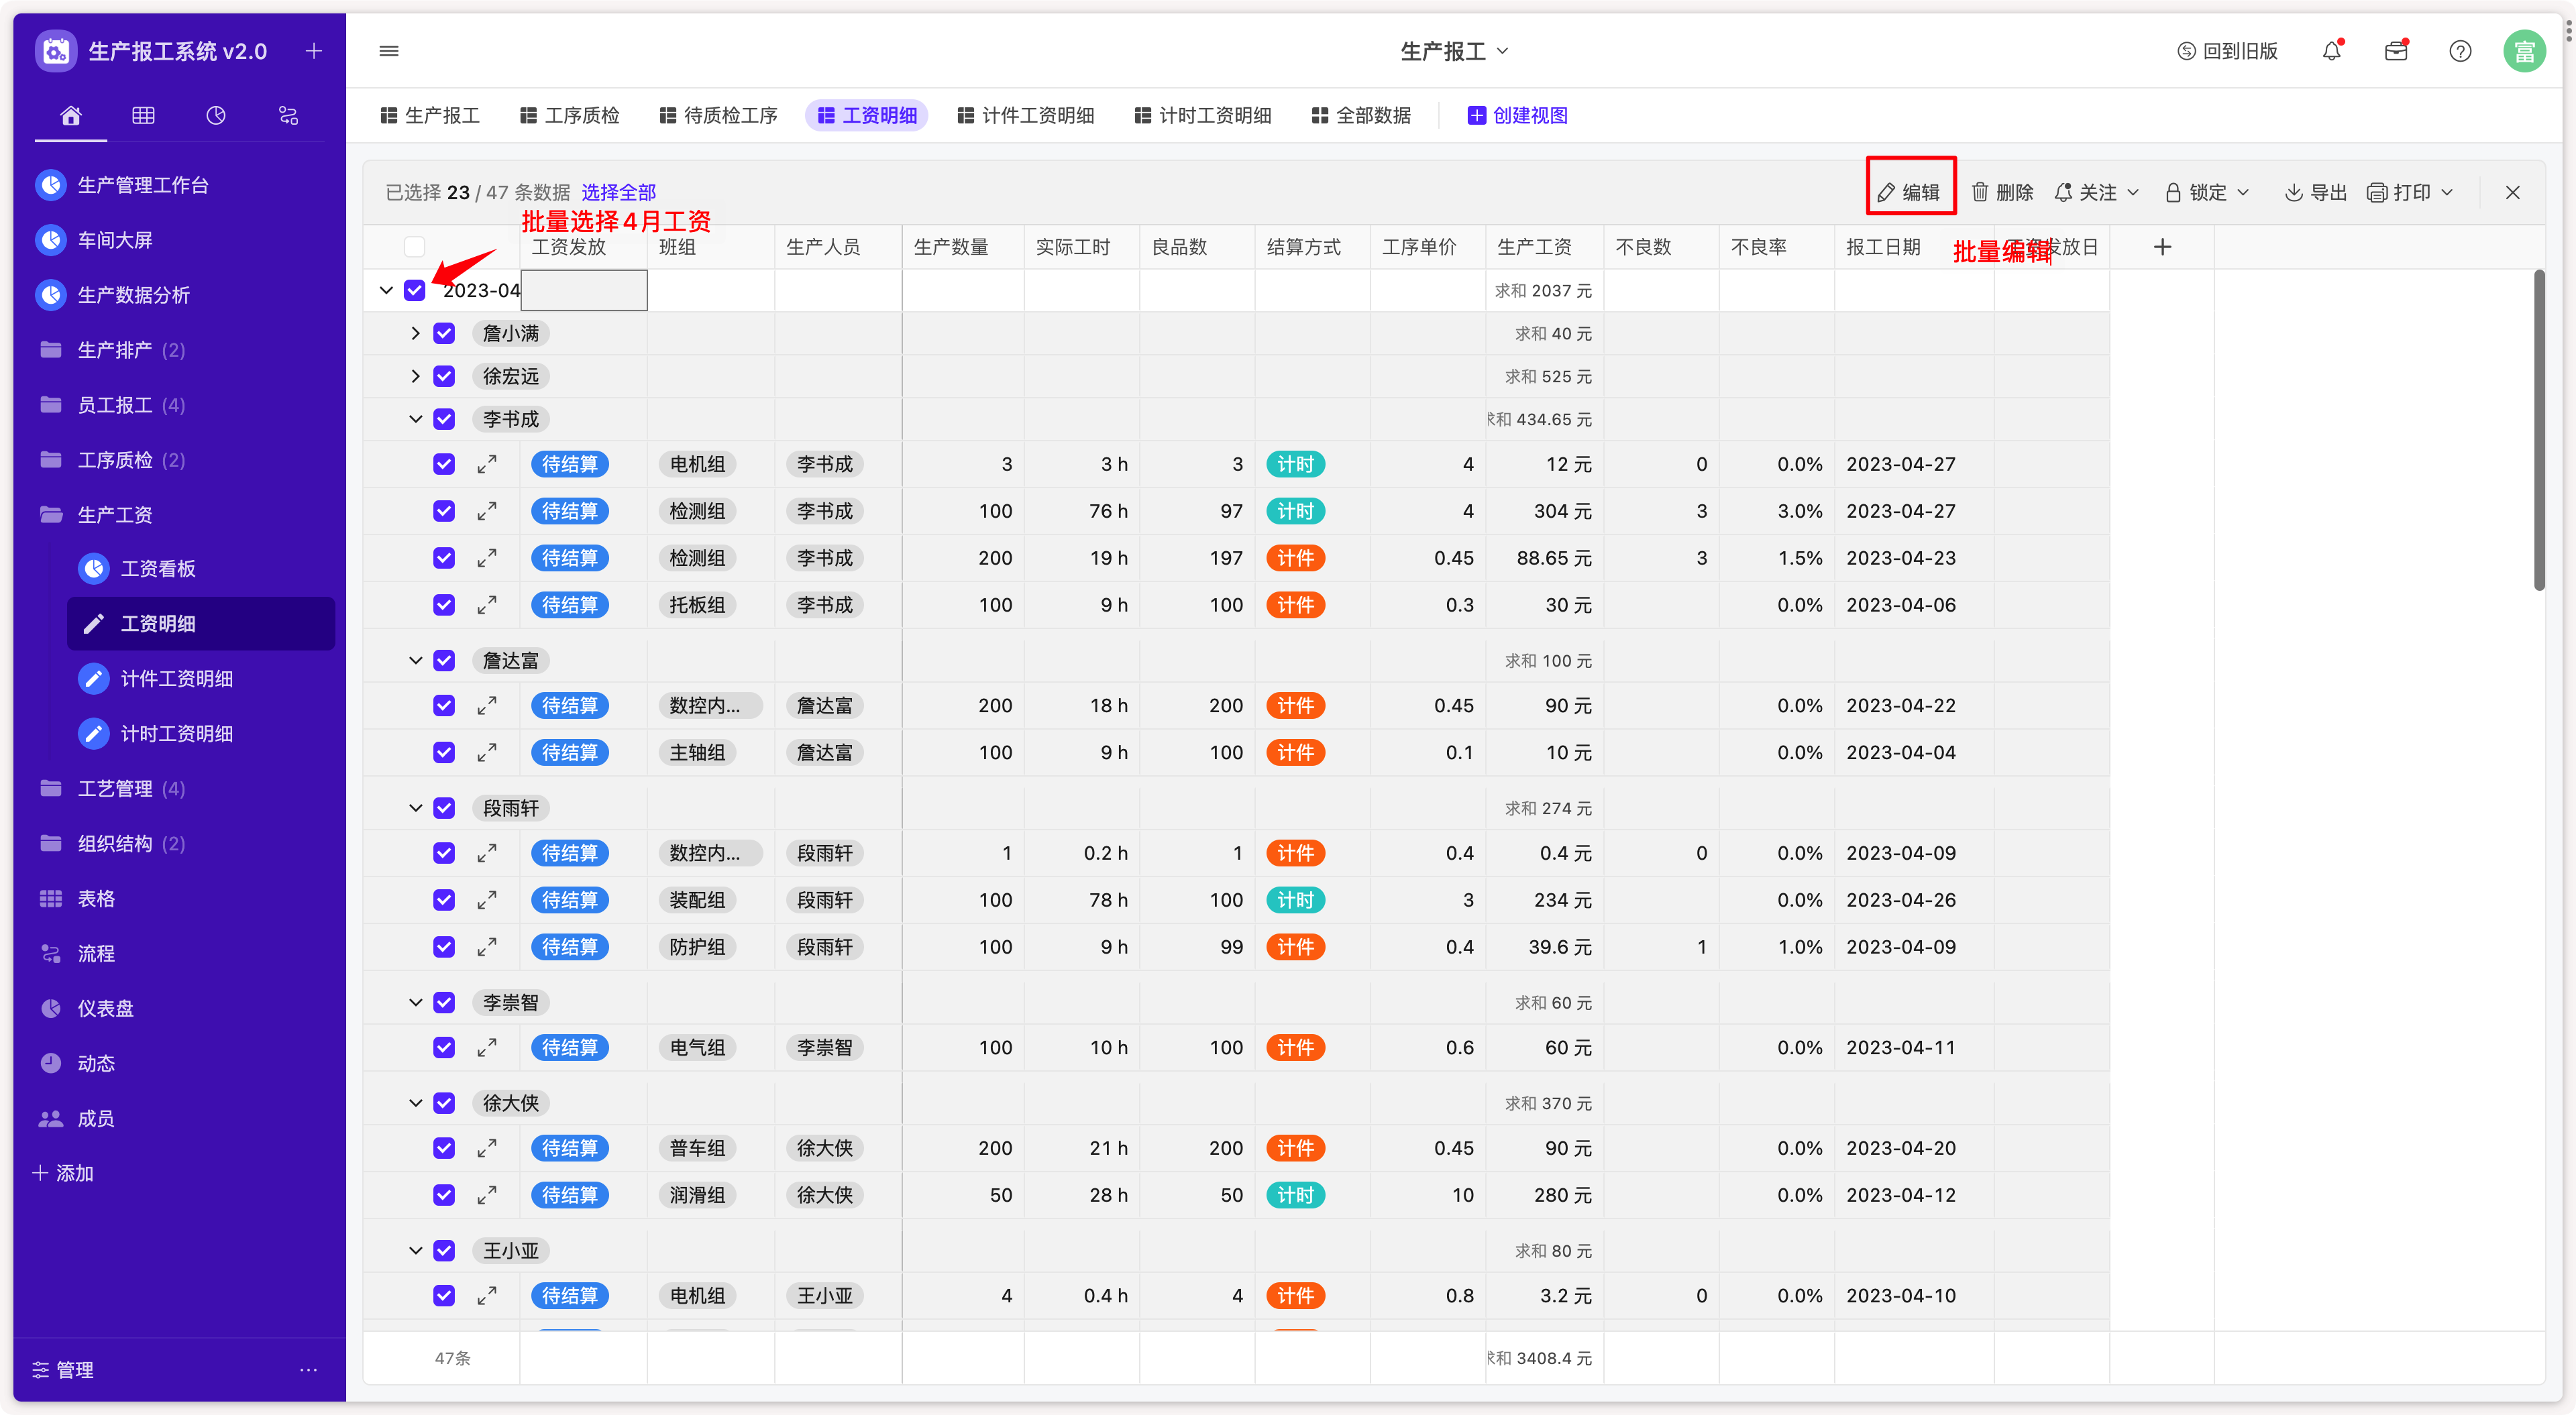Open the table grid icon tab in sidebar
Screen dimensions: 2576x1415
pos(143,115)
